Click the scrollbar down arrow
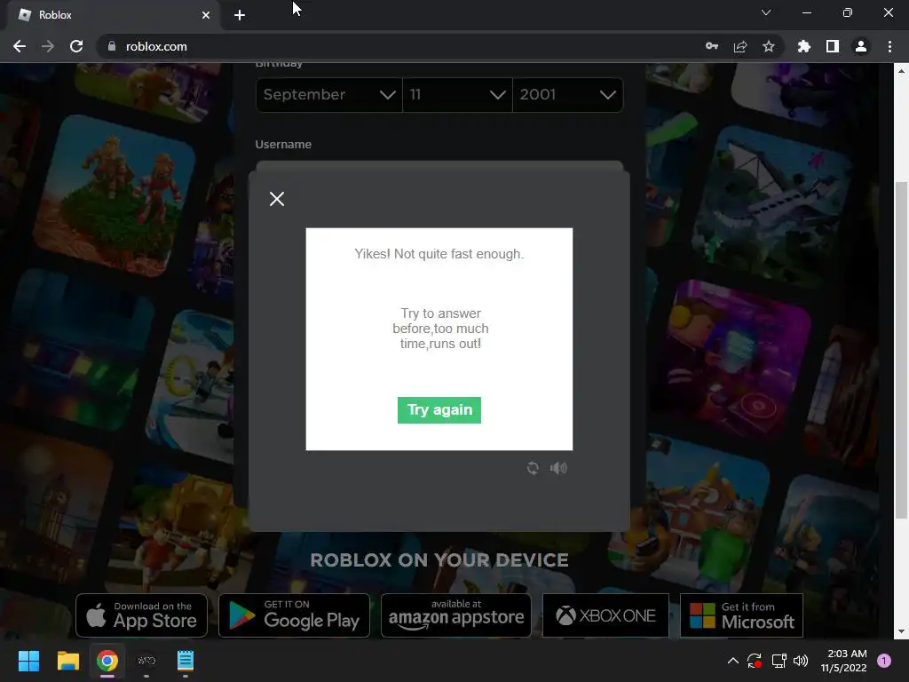Viewport: 909px width, 682px height. tap(902, 631)
